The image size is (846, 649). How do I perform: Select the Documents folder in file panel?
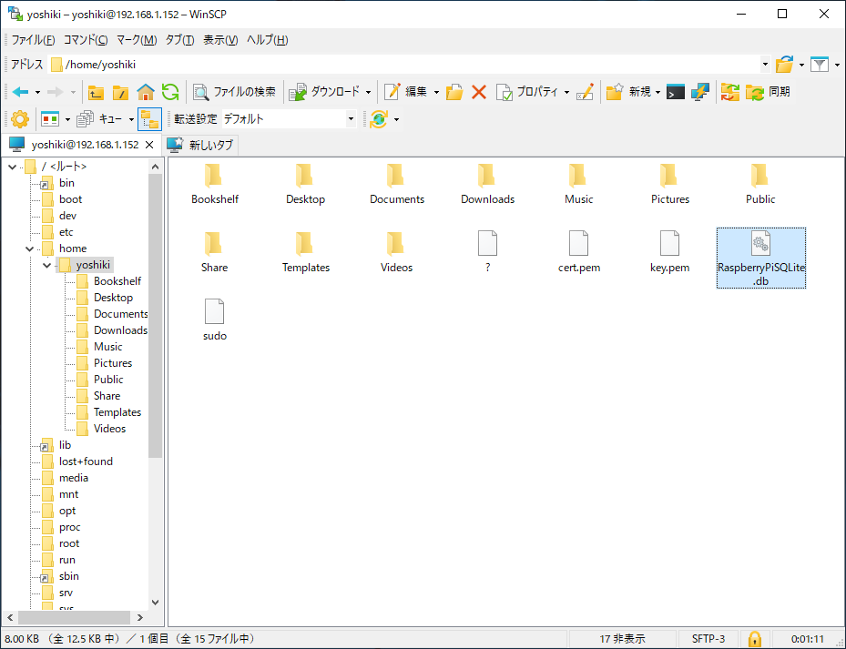click(396, 185)
